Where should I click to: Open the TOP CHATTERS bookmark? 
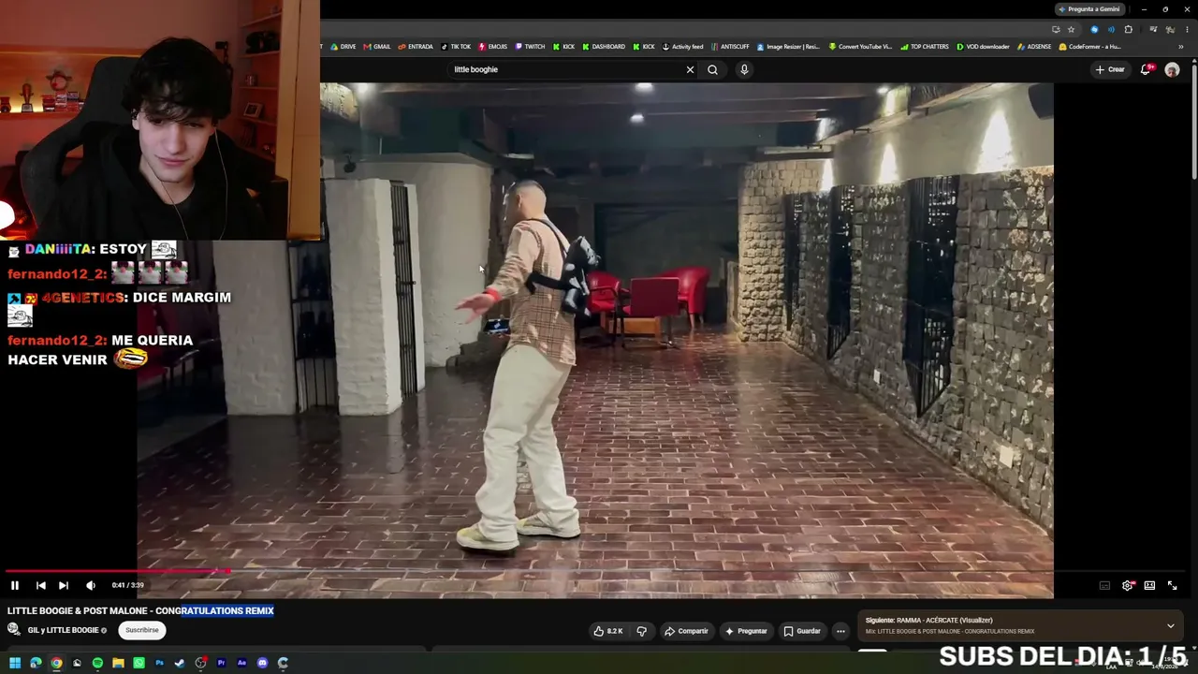coord(925,47)
